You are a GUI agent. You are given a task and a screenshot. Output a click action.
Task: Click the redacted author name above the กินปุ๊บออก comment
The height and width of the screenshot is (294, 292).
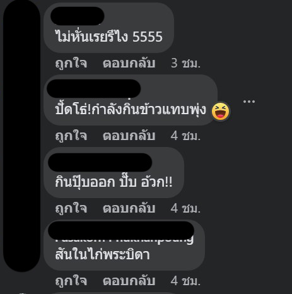(x=100, y=162)
